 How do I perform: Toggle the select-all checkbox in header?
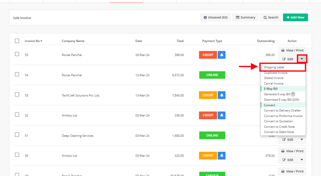coord(17,41)
